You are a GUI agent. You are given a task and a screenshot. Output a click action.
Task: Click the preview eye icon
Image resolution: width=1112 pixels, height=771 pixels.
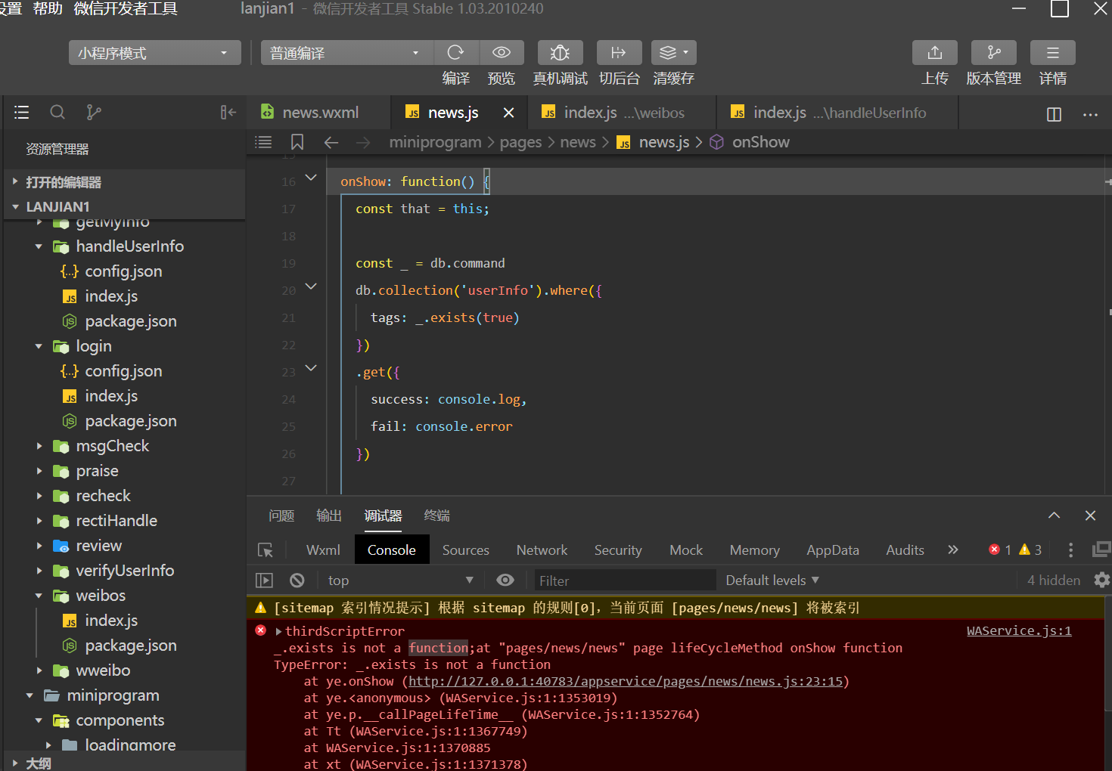[501, 52]
